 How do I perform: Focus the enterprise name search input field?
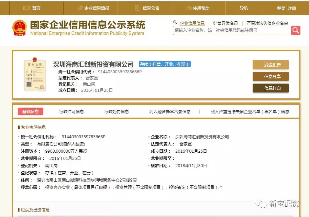pyautogui.click(x=232, y=30)
